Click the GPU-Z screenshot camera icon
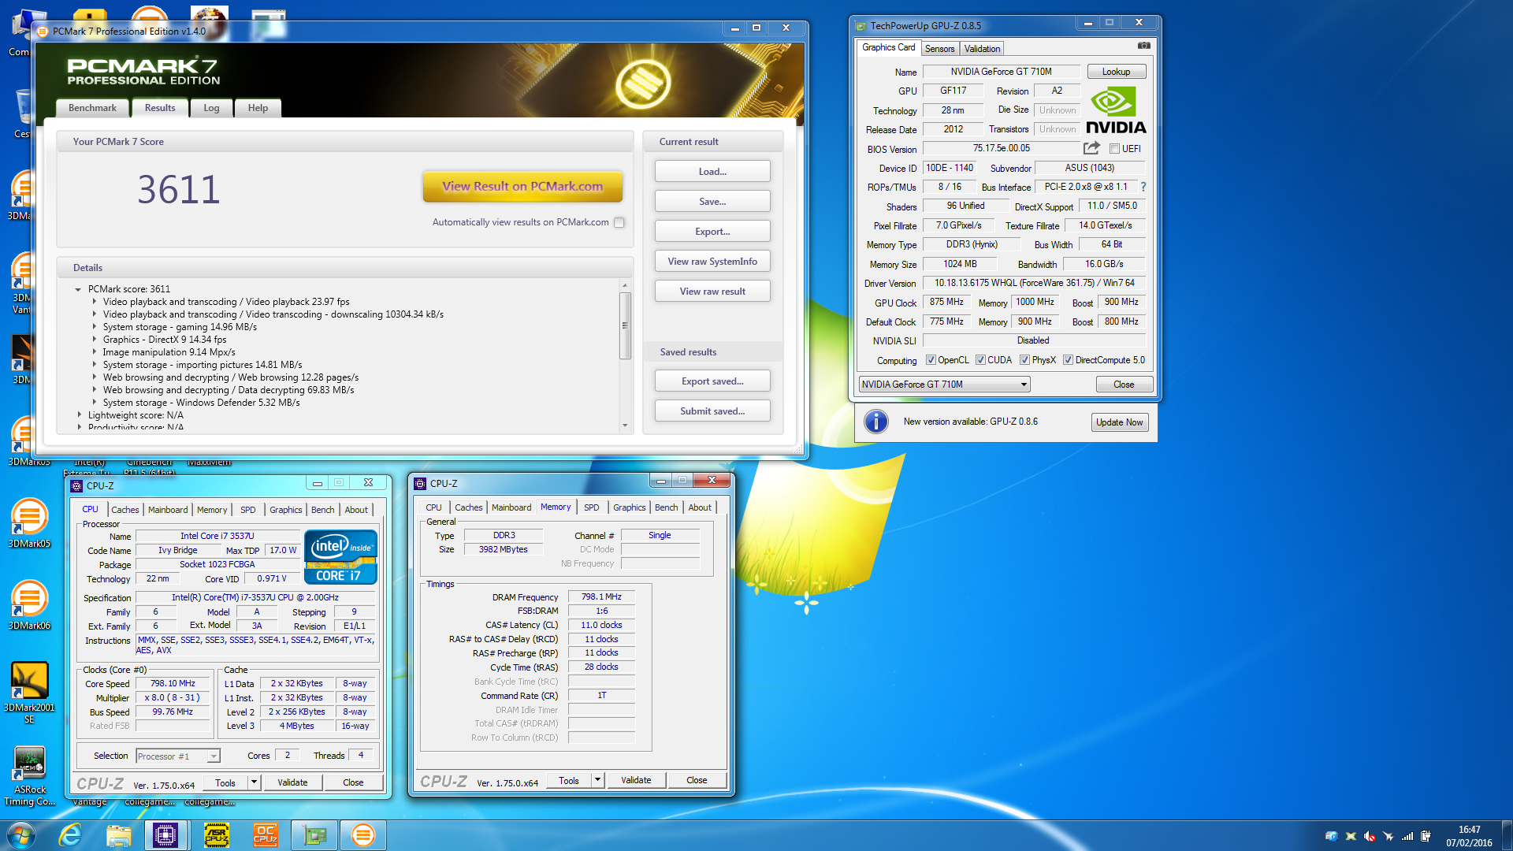This screenshot has width=1513, height=851. (1144, 46)
